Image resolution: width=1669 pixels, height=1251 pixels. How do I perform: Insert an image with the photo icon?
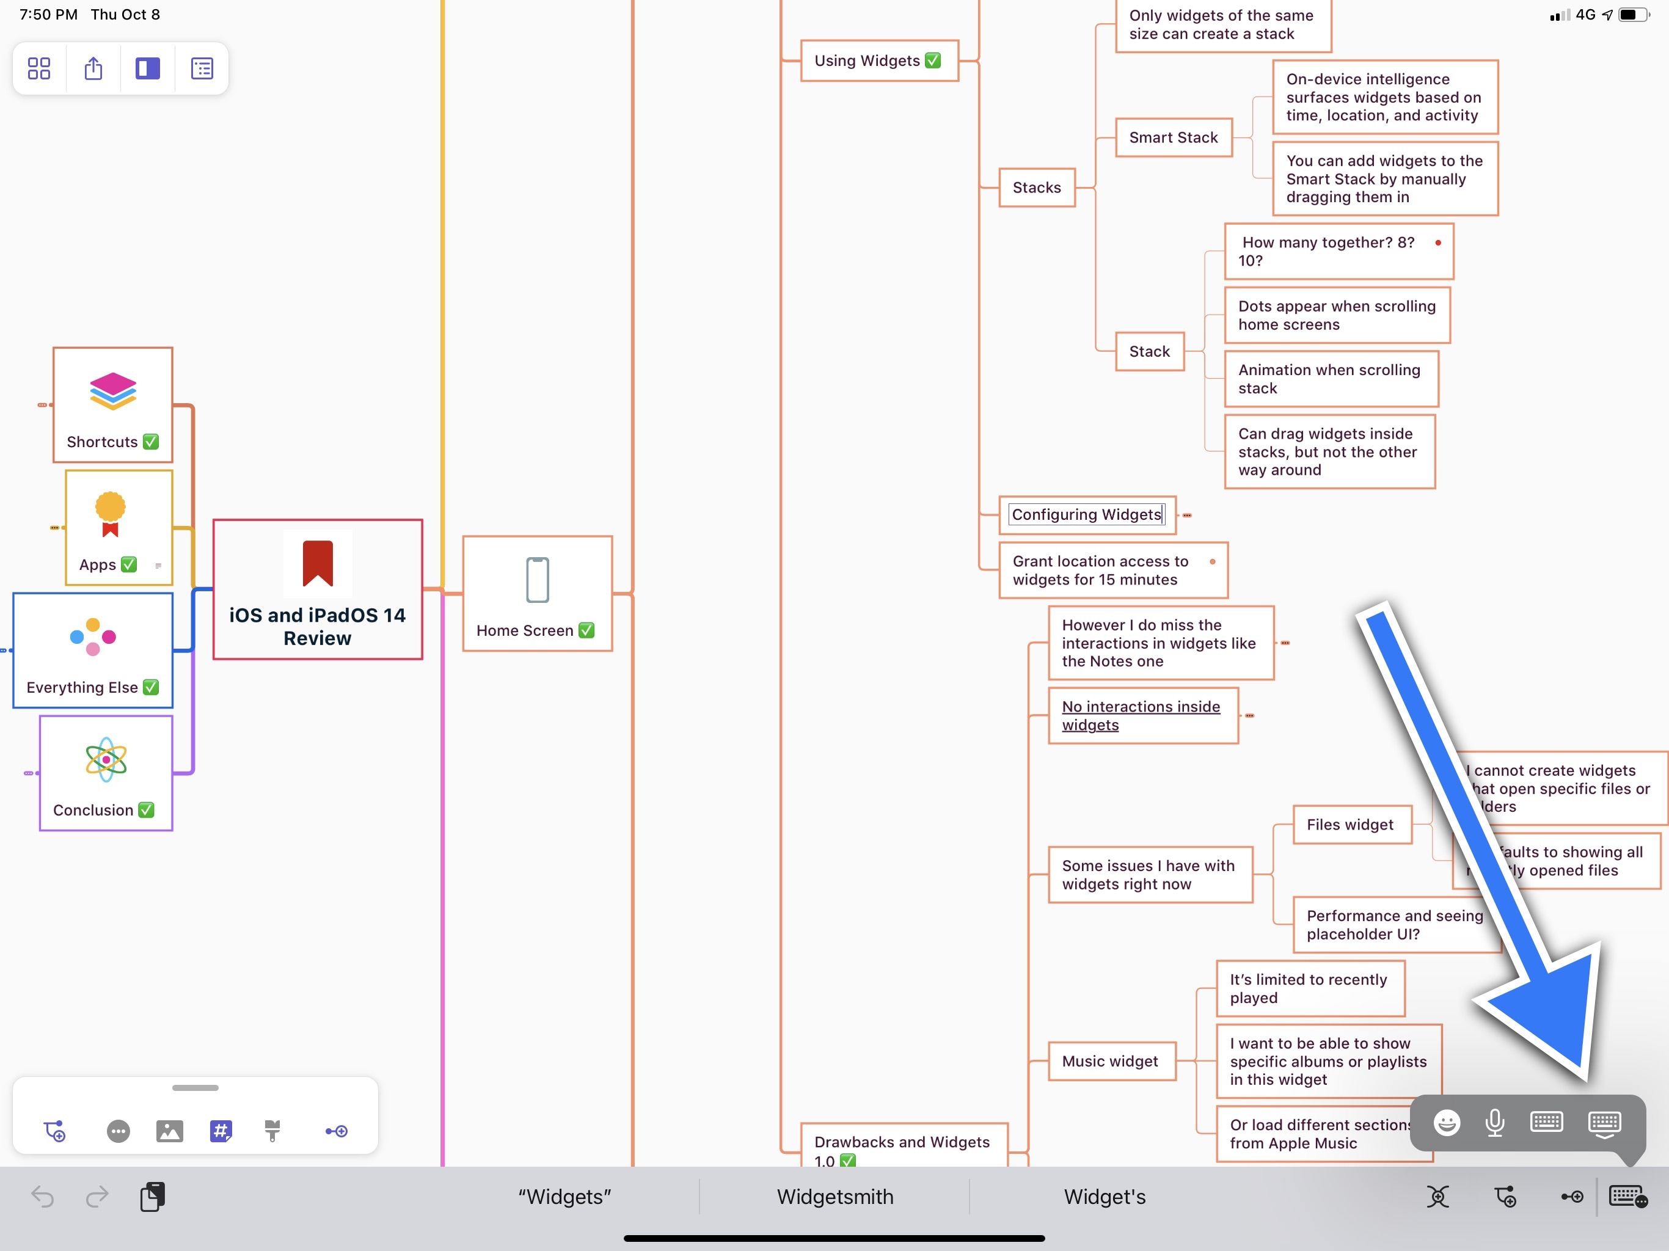pyautogui.click(x=170, y=1131)
